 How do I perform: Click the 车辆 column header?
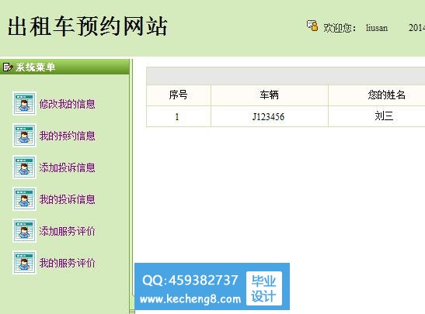[x=269, y=95]
